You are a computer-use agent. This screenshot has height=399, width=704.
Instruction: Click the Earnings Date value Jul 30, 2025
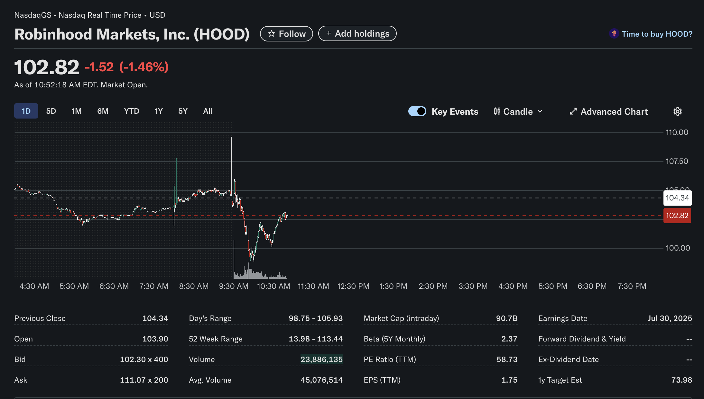670,318
